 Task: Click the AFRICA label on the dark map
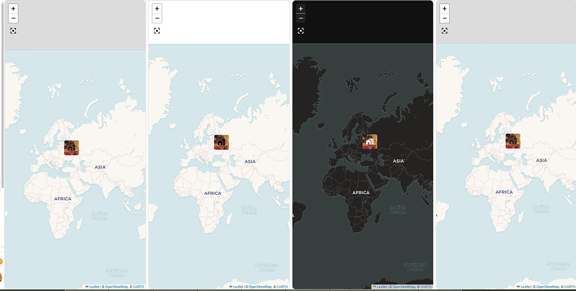tap(361, 193)
